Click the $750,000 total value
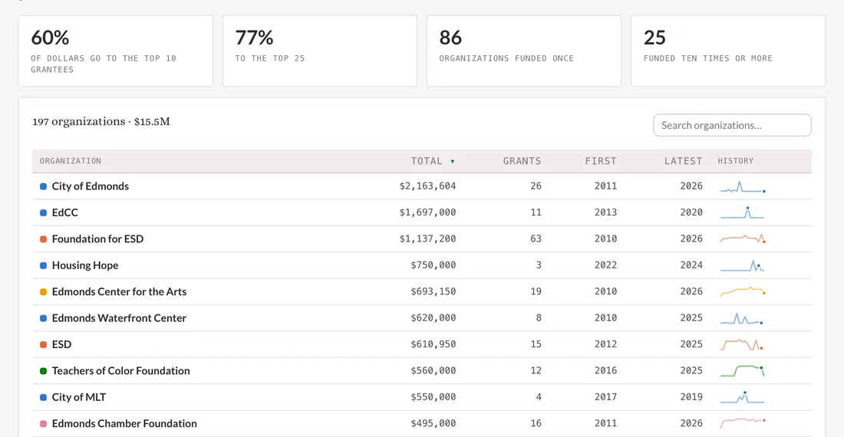Screen dimensions: 844x437 point(434,265)
